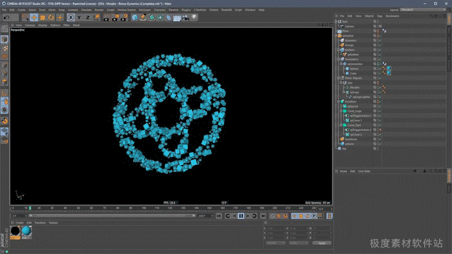The width and height of the screenshot is (452, 254).
Task: Pause timeline playback
Action: click(x=241, y=216)
